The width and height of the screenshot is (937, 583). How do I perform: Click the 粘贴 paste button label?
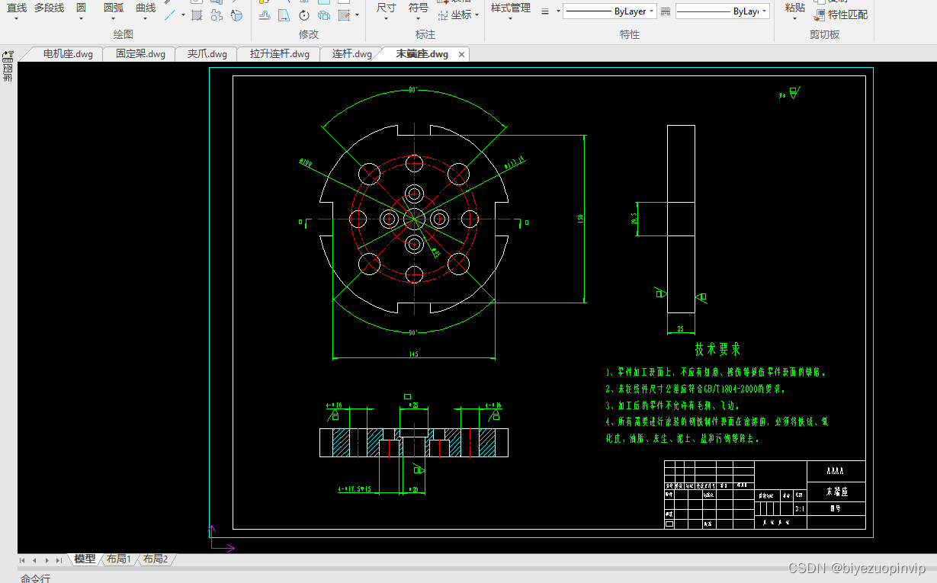point(794,7)
